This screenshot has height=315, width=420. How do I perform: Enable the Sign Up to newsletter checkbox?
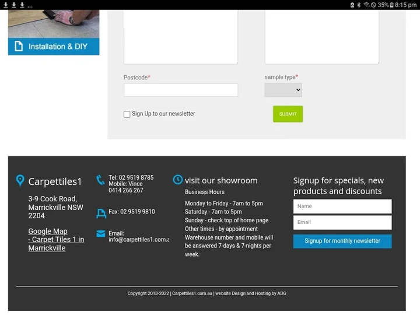[127, 114]
